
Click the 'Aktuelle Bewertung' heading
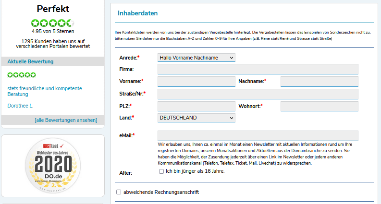tap(30, 61)
